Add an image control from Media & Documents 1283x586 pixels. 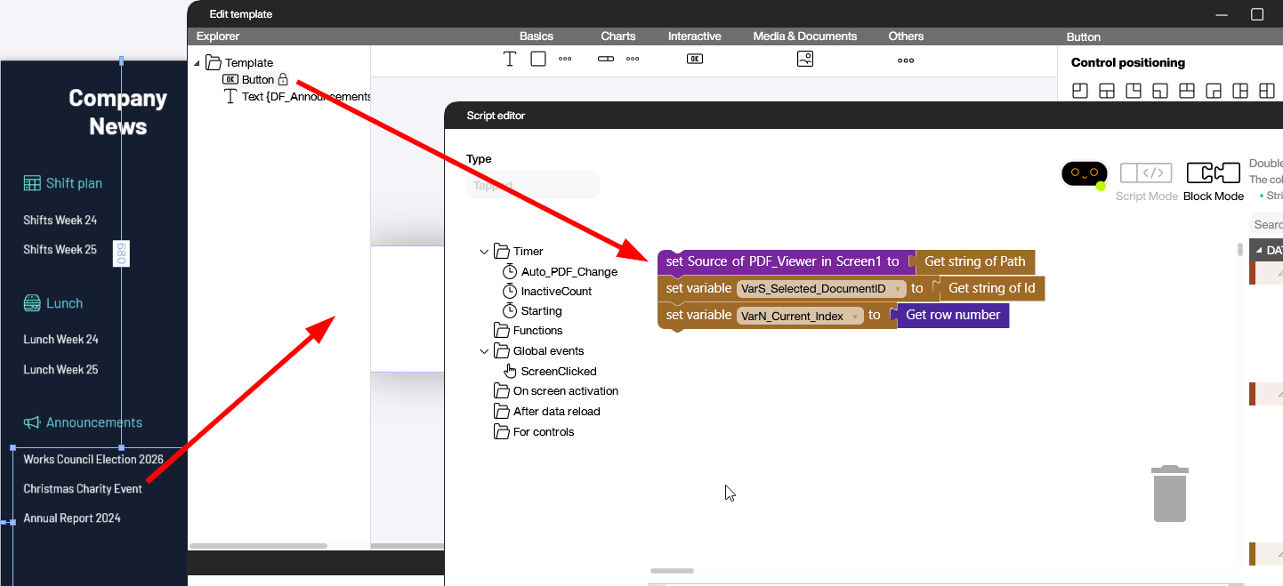805,60
